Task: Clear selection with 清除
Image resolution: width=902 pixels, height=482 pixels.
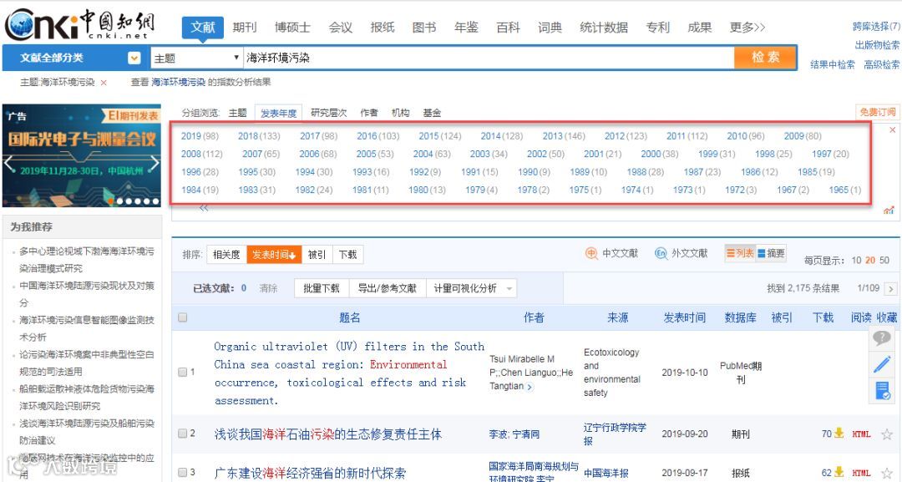Action: pos(268,288)
